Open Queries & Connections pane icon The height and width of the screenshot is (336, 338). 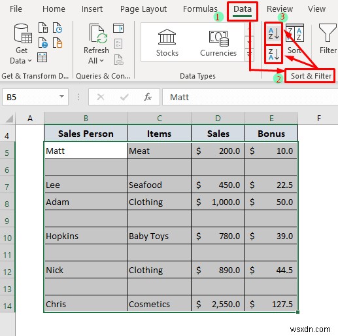(x=118, y=28)
